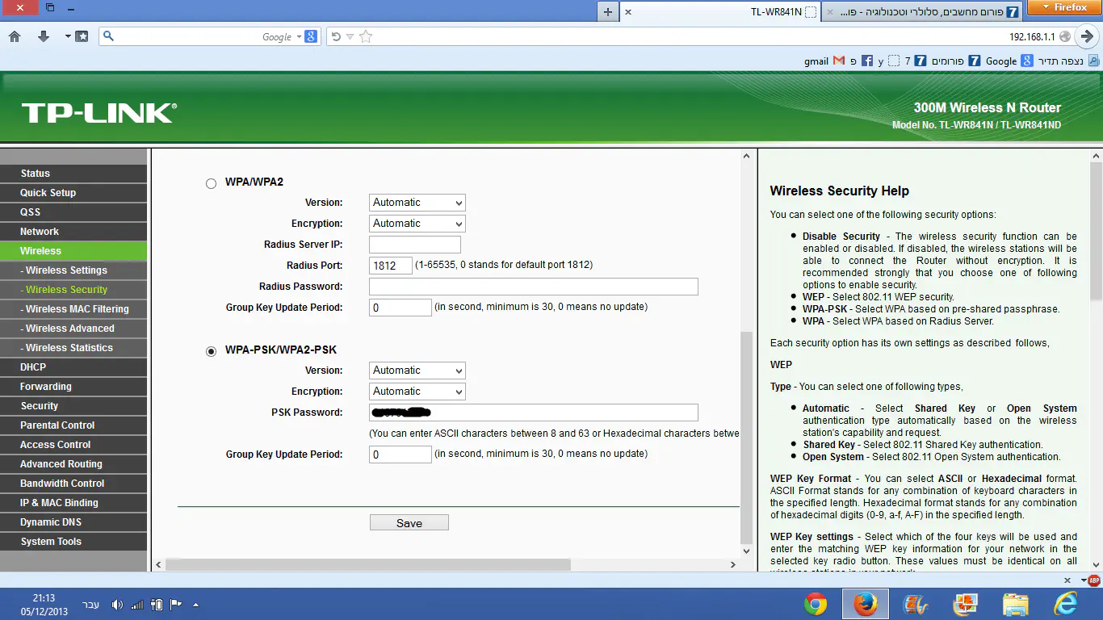Open Google Chrome from the taskbar
Viewport: 1103px width, 620px height.
pyautogui.click(x=816, y=604)
